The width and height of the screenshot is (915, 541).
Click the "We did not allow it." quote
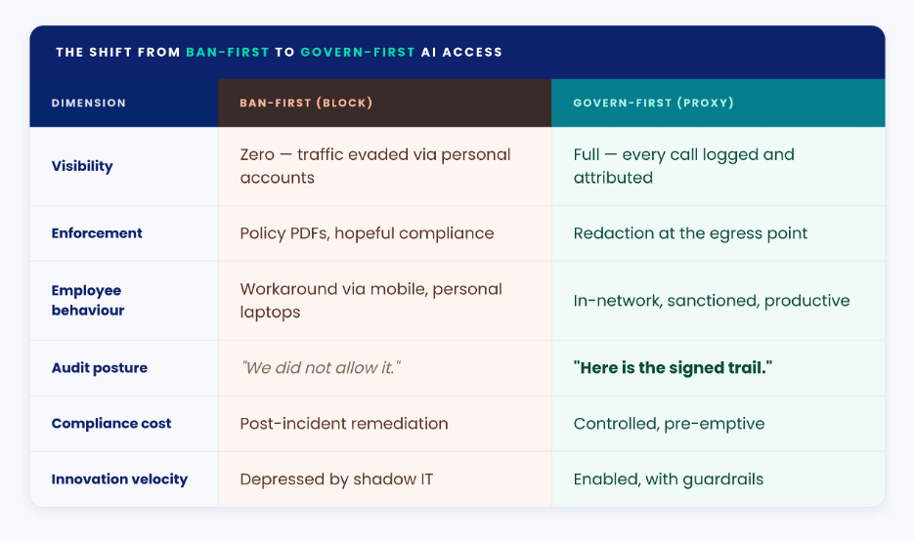[x=321, y=368]
